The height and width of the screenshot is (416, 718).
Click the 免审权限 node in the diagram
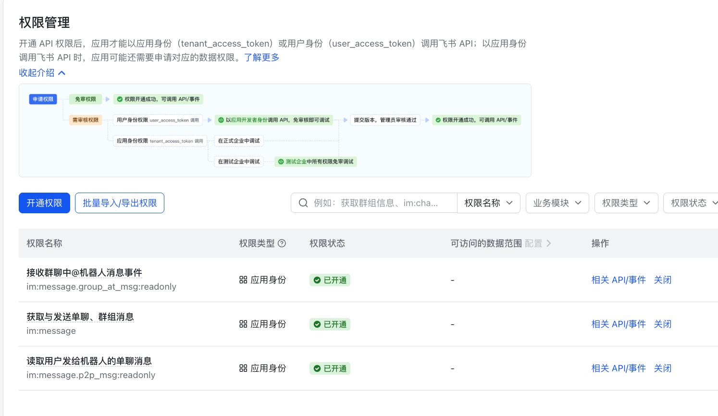click(x=85, y=99)
